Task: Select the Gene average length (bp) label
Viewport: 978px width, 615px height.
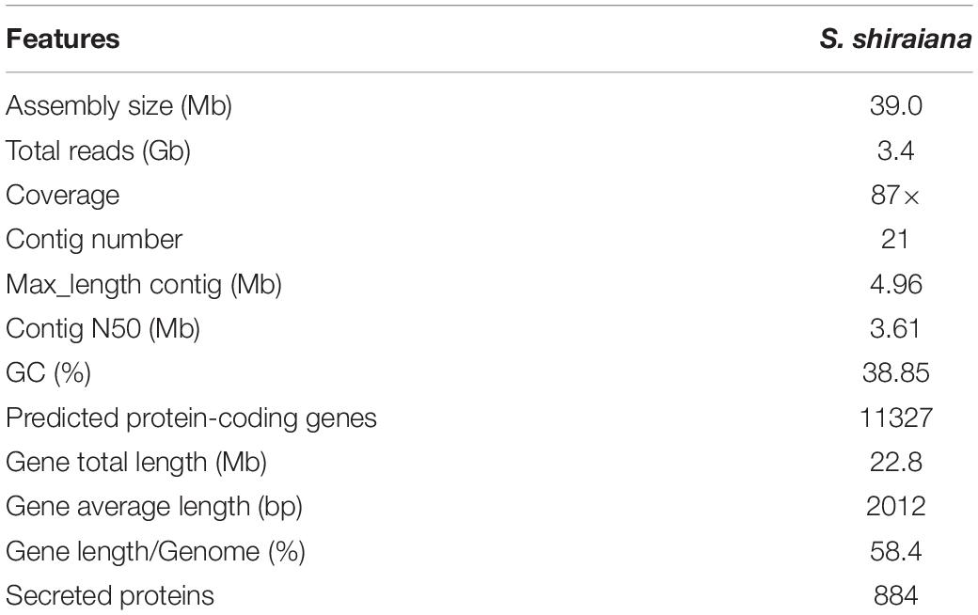Action: point(154,507)
